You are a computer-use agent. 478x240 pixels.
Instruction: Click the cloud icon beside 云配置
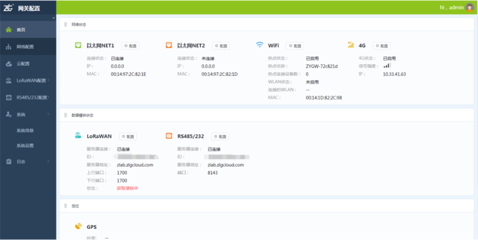click(x=9, y=64)
